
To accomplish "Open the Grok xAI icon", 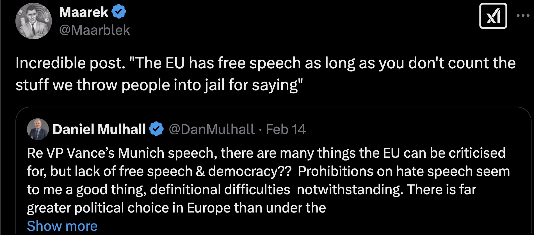I will pos(493,16).
